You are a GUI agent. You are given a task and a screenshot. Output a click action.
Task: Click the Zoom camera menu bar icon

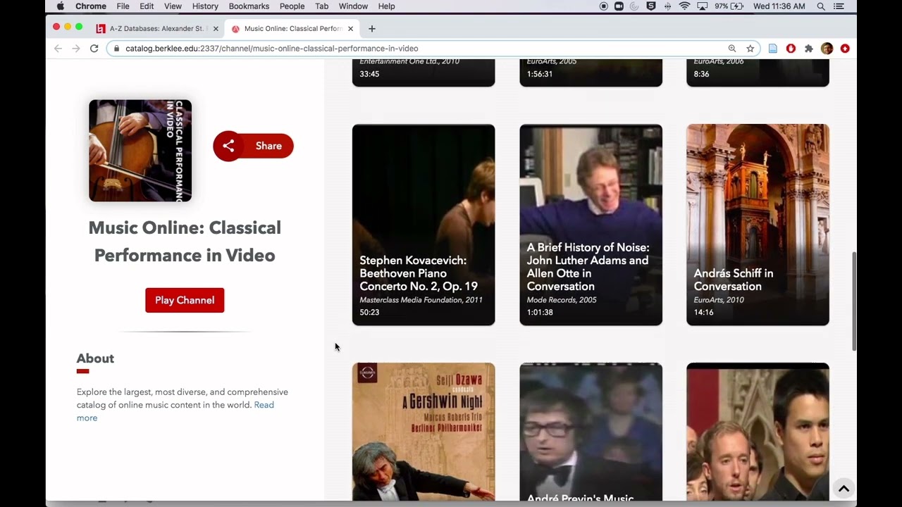coord(619,6)
